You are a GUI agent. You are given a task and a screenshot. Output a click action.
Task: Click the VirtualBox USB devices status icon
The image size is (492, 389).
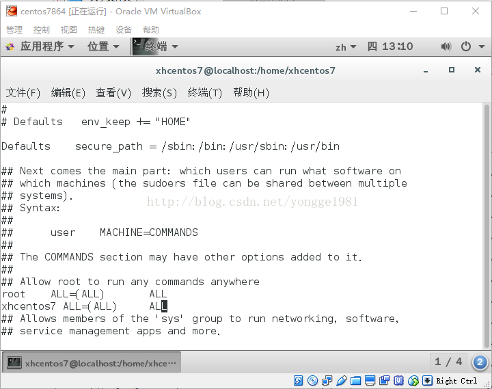tap(342, 381)
